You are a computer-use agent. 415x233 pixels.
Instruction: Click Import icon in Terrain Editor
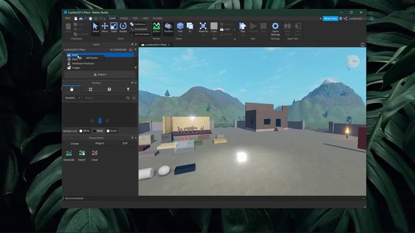point(82,153)
